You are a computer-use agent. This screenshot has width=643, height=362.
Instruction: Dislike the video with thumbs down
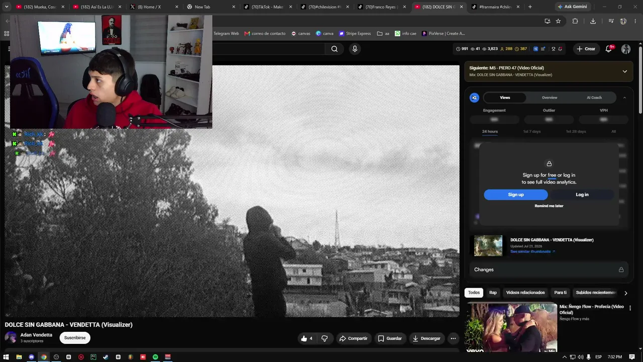click(325, 338)
